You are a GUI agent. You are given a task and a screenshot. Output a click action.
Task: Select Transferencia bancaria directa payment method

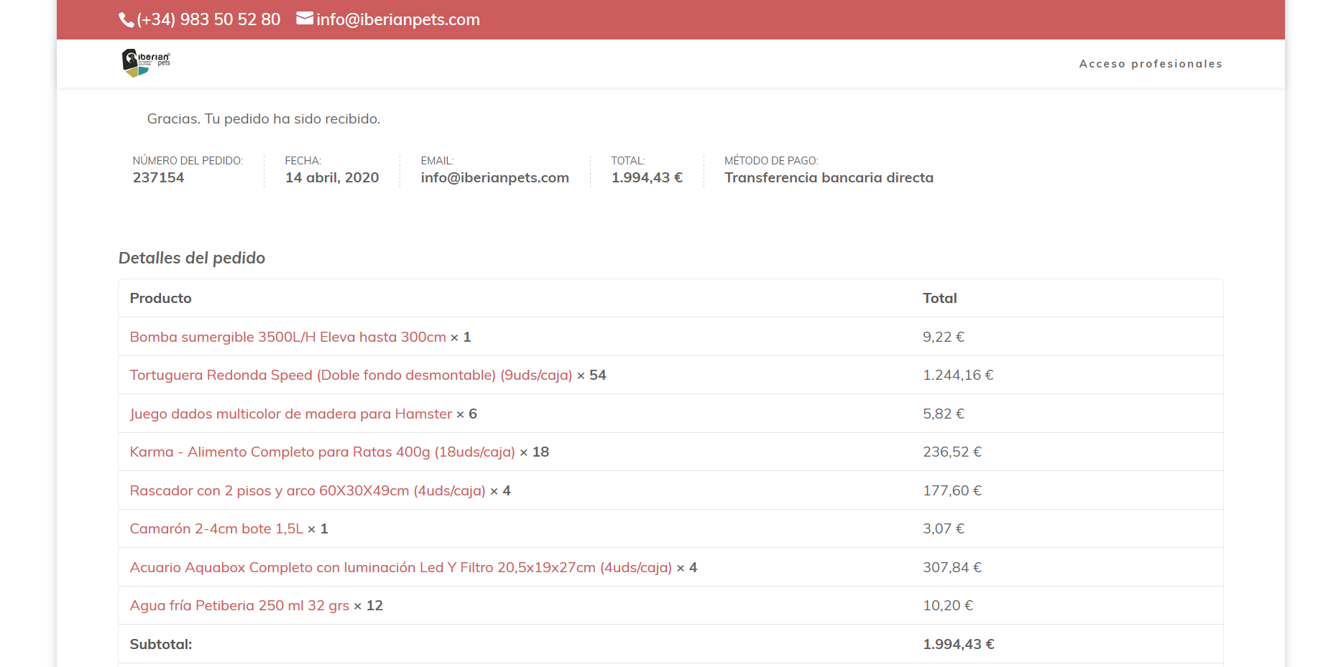coord(829,177)
